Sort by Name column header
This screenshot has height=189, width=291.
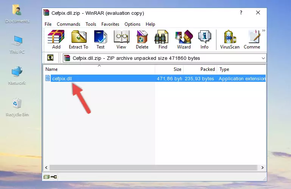click(x=99, y=69)
